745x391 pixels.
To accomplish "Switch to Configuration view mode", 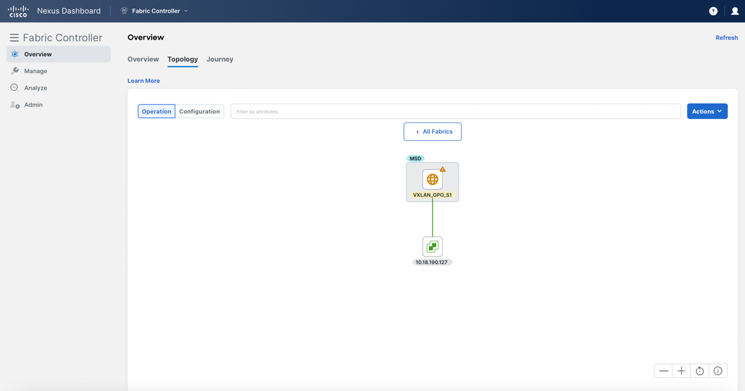I will click(200, 111).
